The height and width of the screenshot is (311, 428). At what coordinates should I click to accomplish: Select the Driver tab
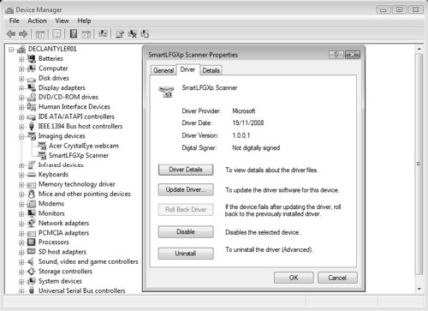[x=187, y=69]
